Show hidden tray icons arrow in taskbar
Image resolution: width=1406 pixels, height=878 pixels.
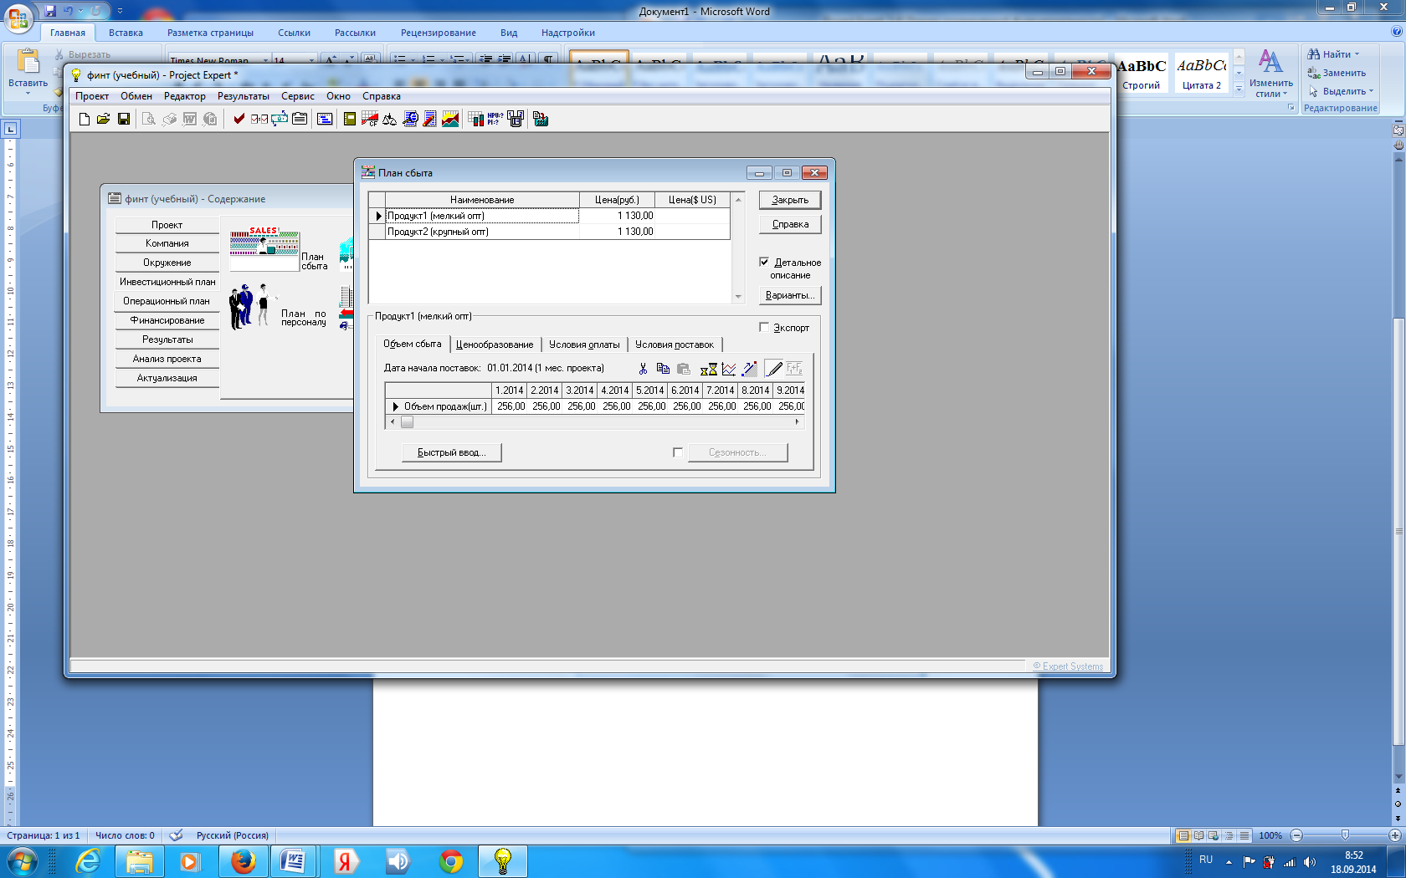pyautogui.click(x=1229, y=861)
